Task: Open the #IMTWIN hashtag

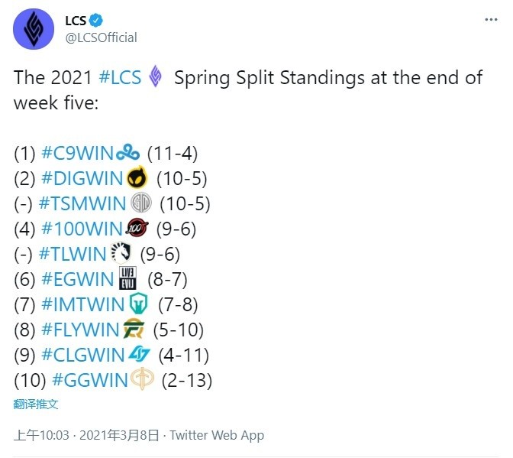Action: coord(83,304)
